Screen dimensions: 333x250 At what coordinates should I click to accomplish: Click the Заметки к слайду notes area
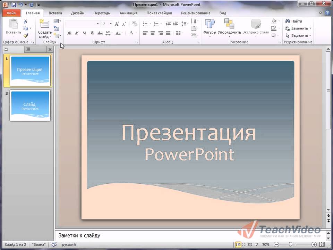(x=190, y=235)
